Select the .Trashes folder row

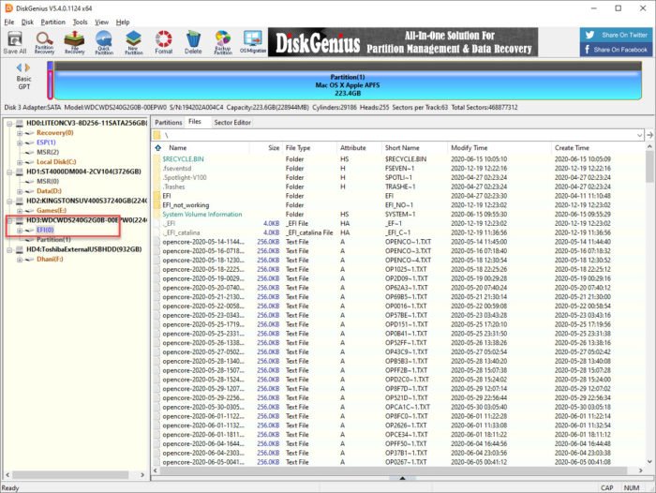[x=398, y=187]
